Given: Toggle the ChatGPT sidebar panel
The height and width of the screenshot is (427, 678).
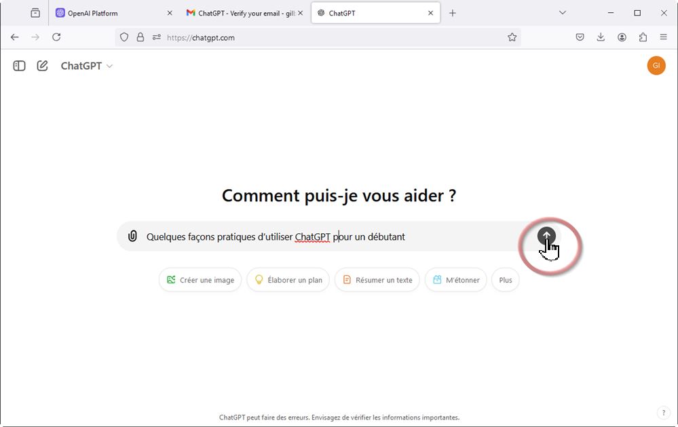Looking at the screenshot, I should coord(19,66).
